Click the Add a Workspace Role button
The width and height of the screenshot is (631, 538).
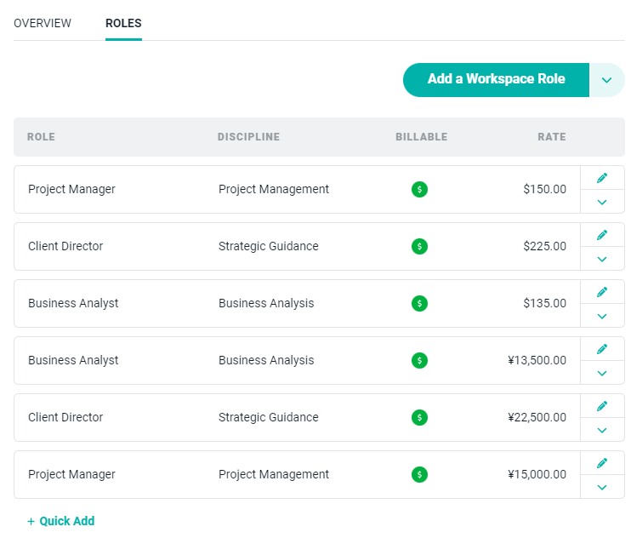point(496,80)
